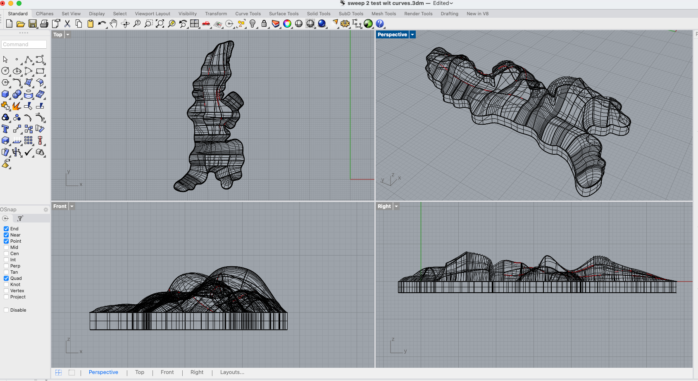Click the New document icon

click(x=9, y=24)
